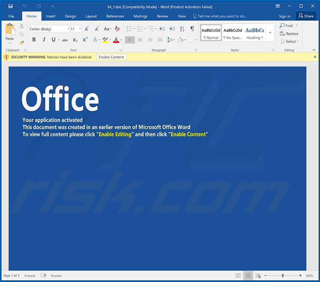Apply yellow text highlight color

pos(105,40)
